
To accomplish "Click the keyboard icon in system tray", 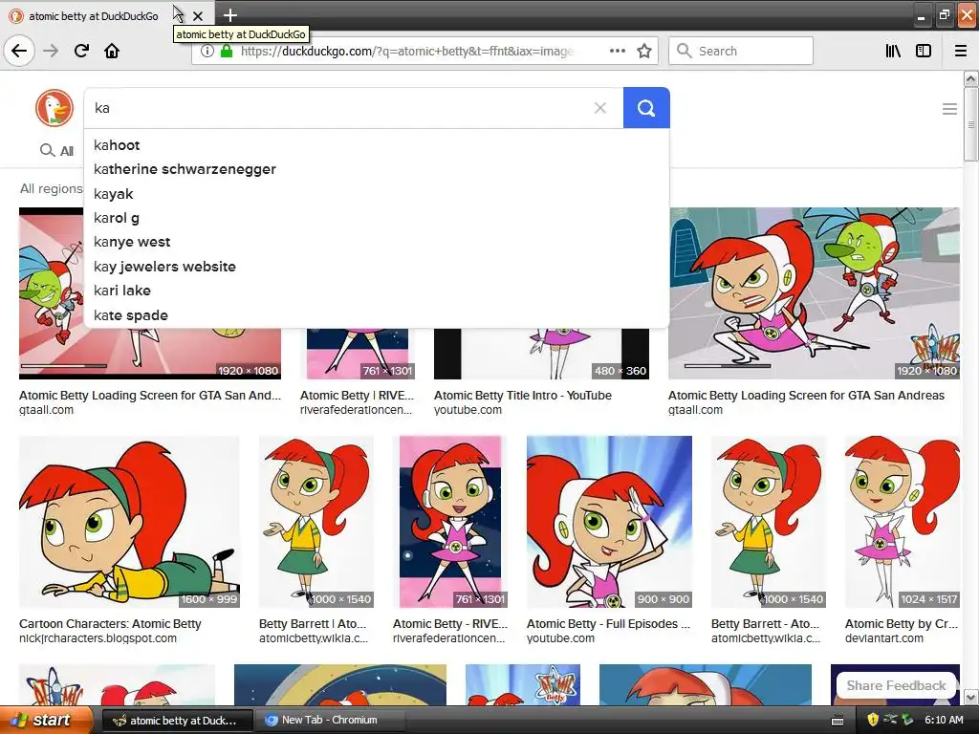I will (838, 721).
